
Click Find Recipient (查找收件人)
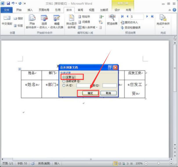pos(129,23)
